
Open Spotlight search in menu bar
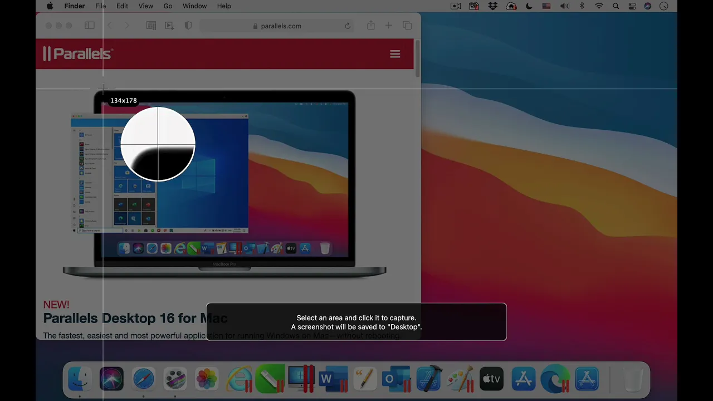point(616,6)
